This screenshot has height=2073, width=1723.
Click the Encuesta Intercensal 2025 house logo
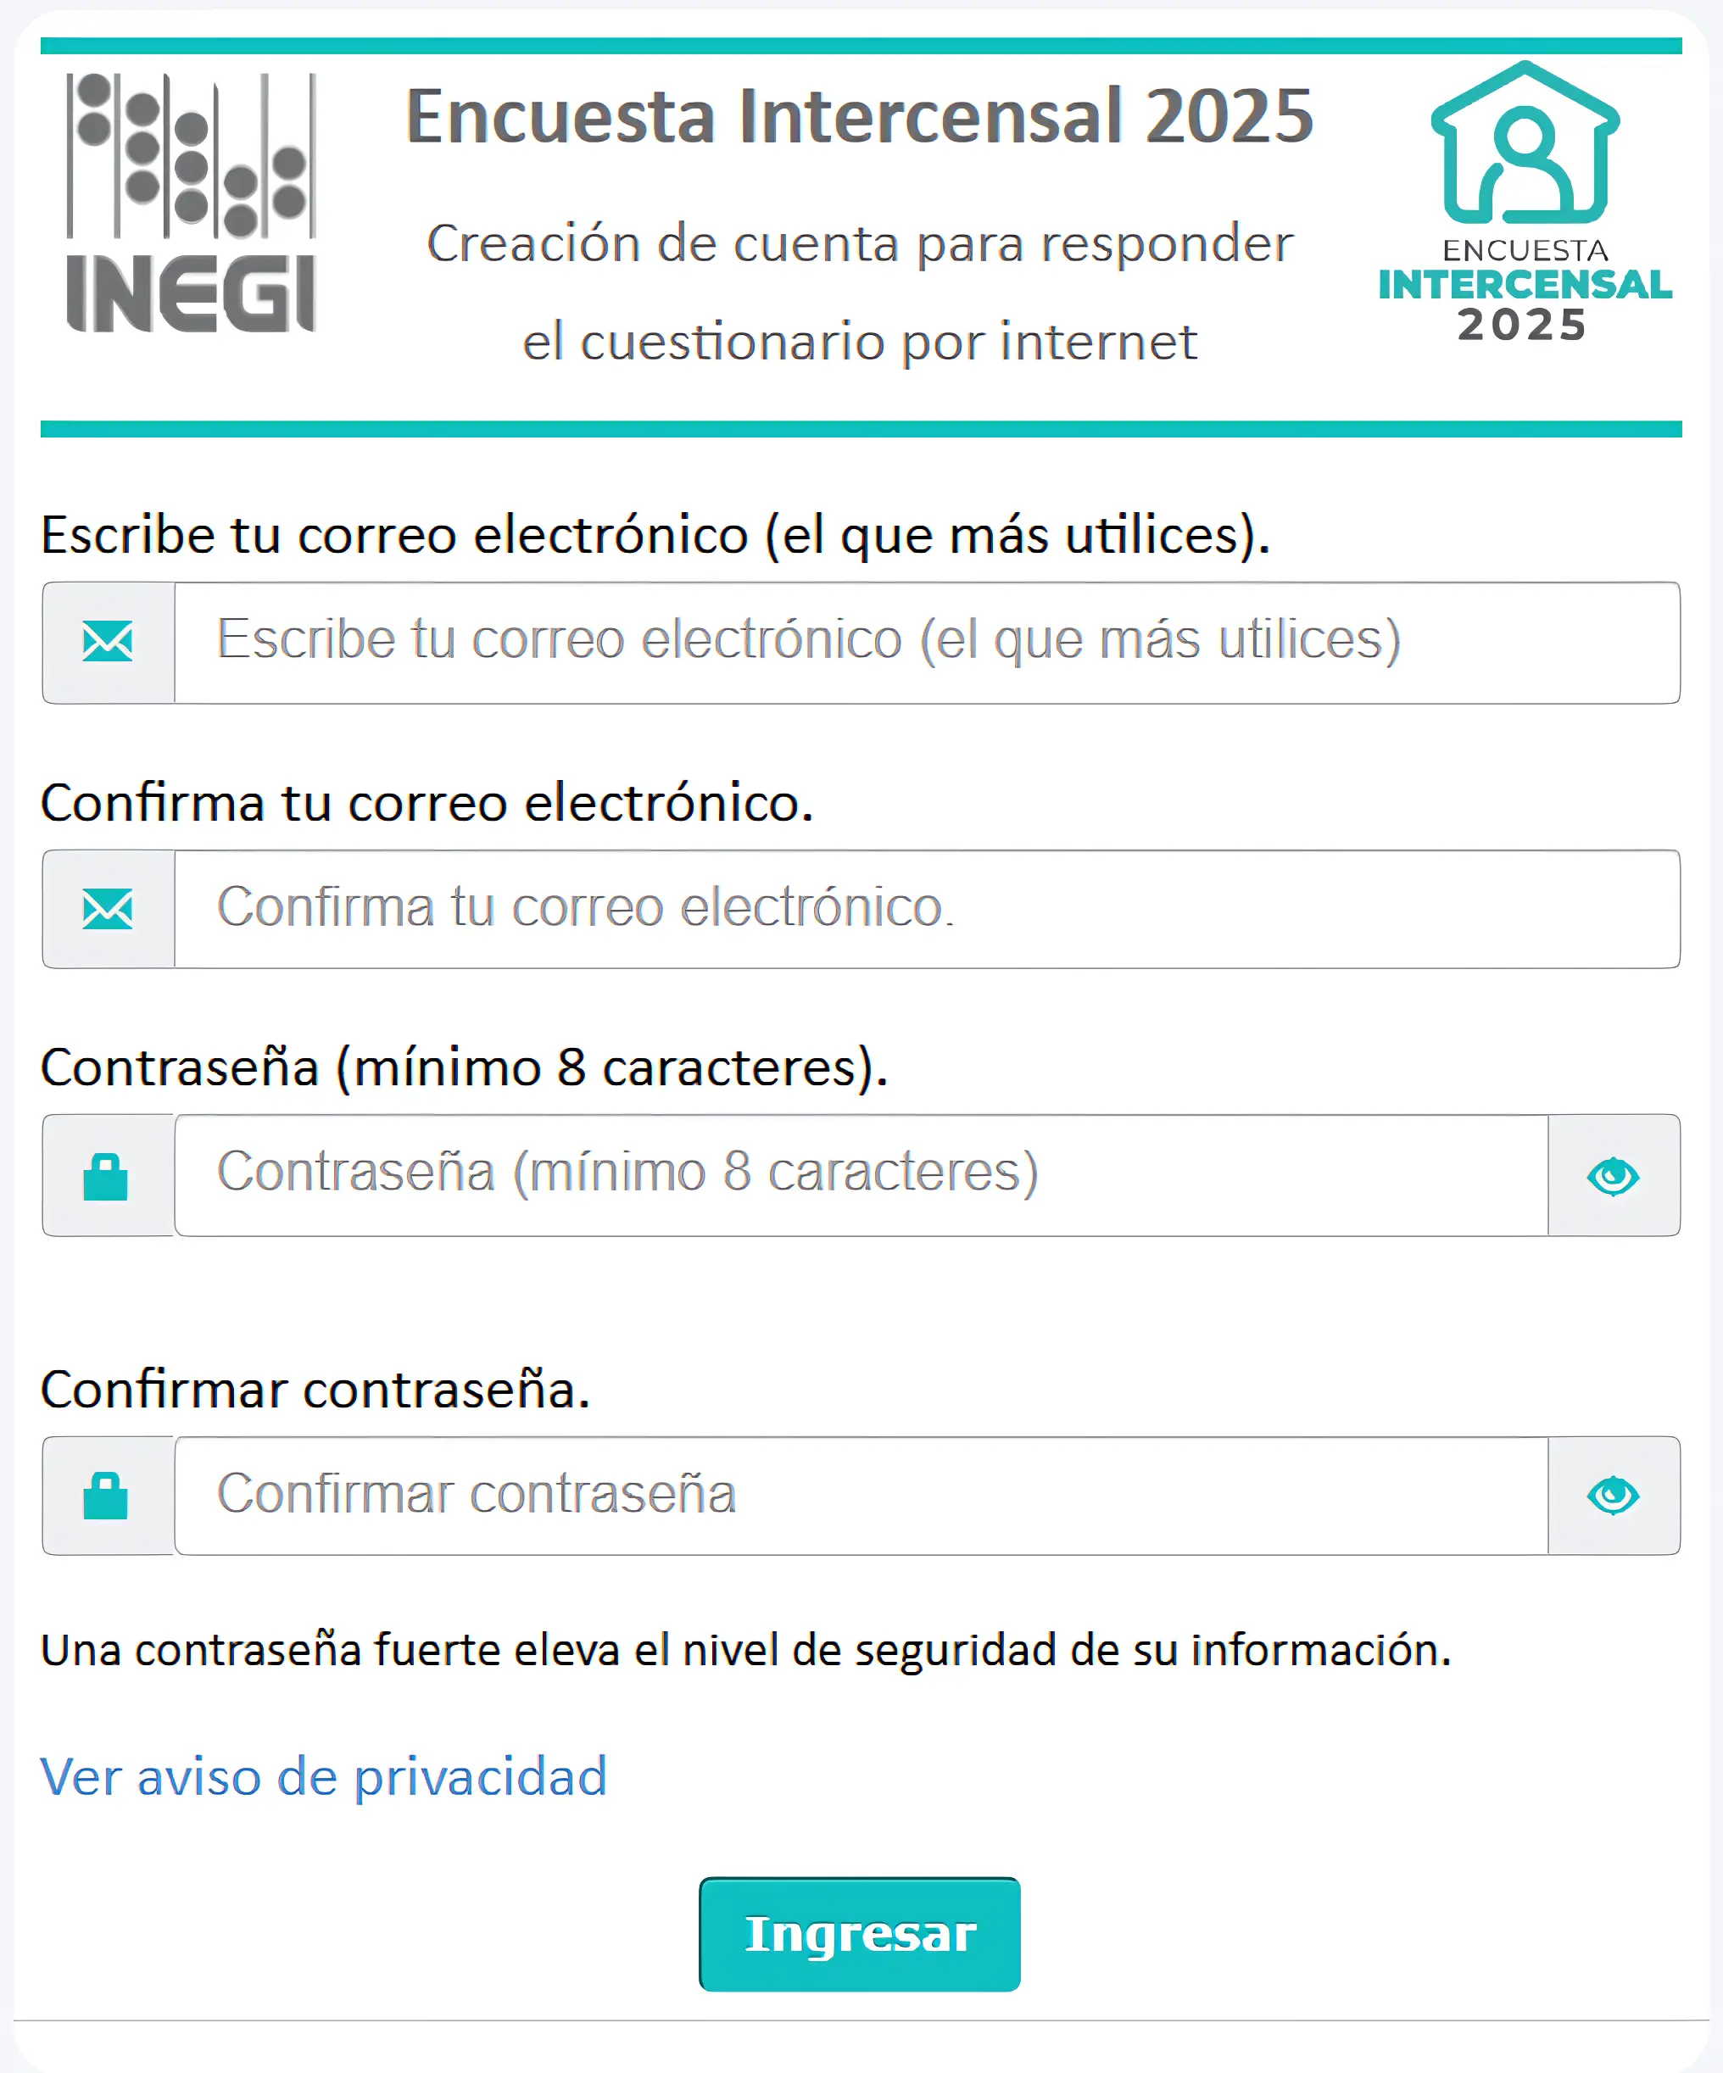[1525, 198]
